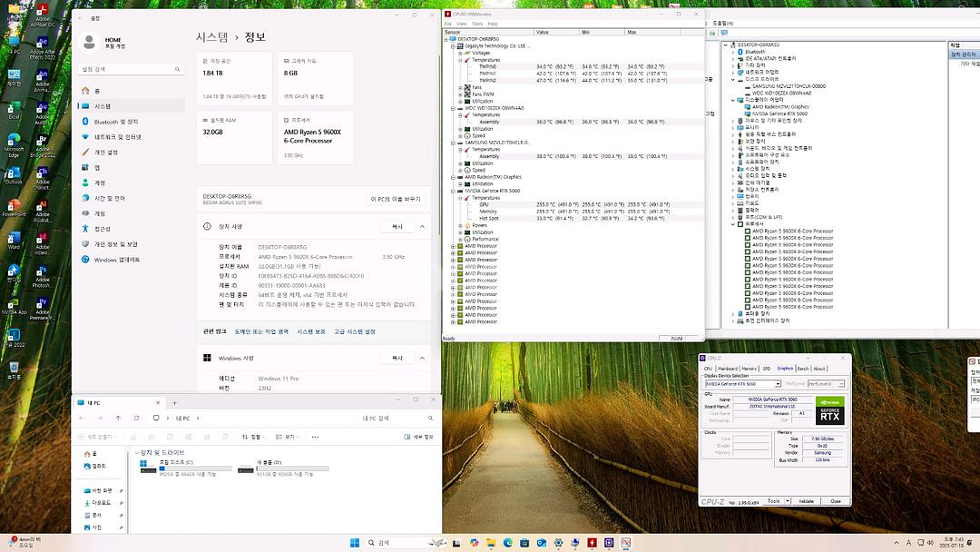Collapse the device specifications section chevron
Viewport: 980px width, 552px height.
tap(423, 227)
